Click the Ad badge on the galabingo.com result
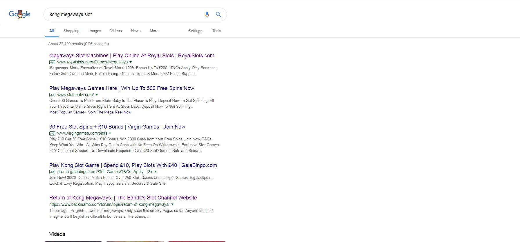Screen dimensions: 520x242 pos(52,172)
